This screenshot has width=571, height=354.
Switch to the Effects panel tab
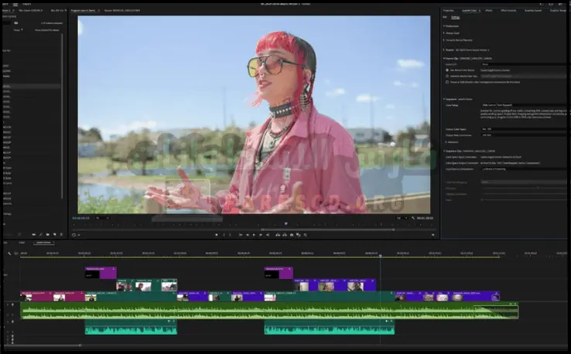click(x=489, y=11)
